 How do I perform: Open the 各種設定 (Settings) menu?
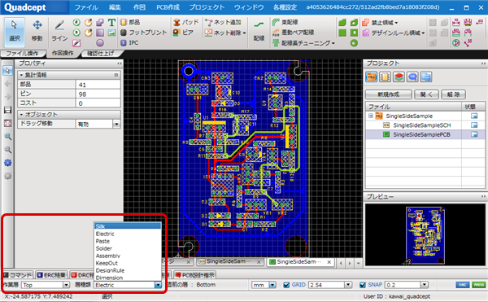pyautogui.click(x=285, y=7)
